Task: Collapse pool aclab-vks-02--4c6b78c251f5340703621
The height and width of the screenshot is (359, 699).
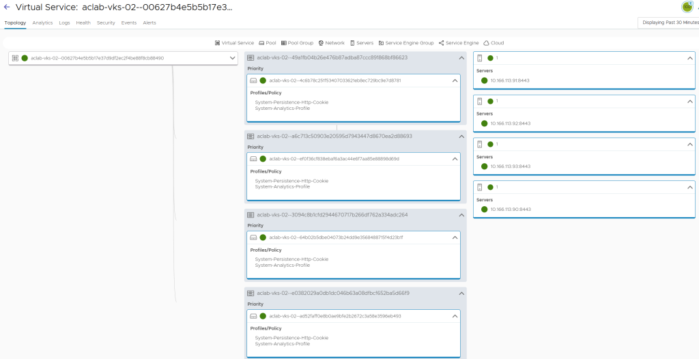Action: tap(455, 81)
